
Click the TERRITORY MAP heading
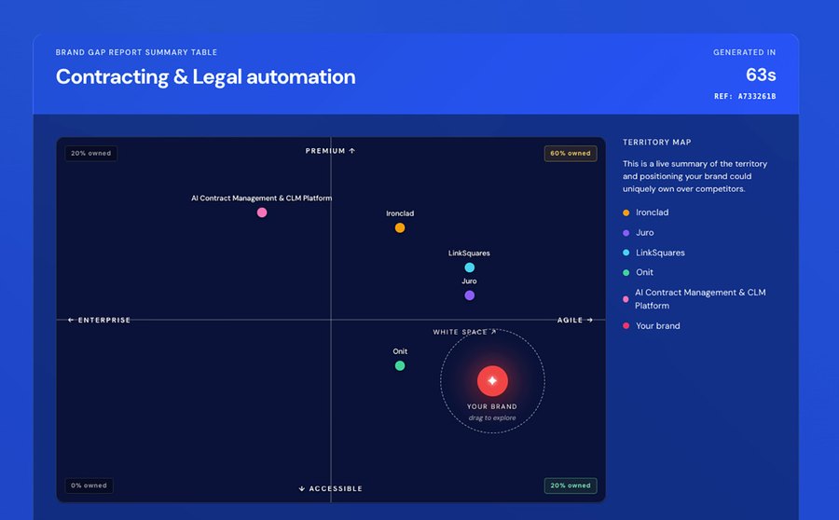[x=657, y=143]
